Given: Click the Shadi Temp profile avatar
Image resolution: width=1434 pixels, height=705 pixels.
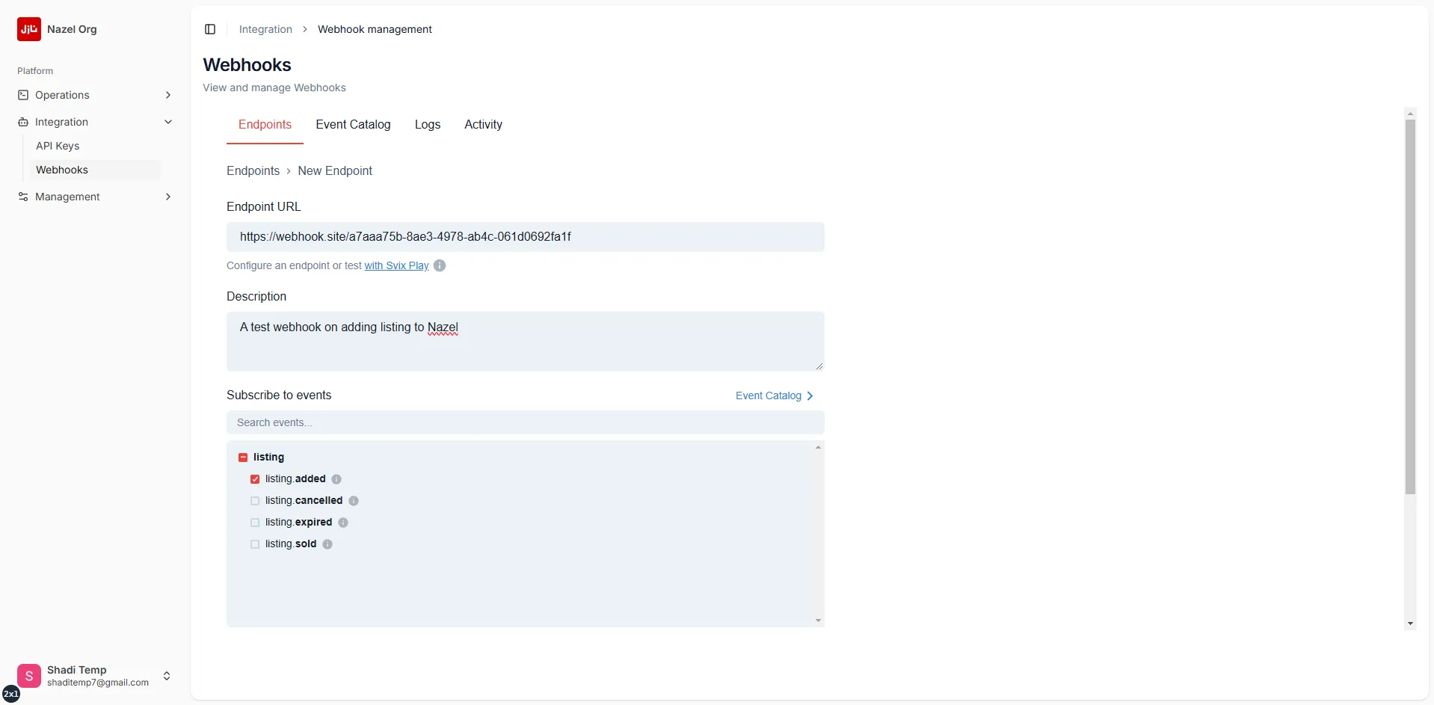Looking at the screenshot, I should [29, 675].
